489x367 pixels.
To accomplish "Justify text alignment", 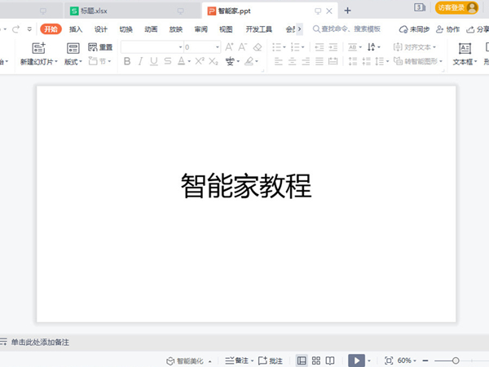I will click(319, 61).
